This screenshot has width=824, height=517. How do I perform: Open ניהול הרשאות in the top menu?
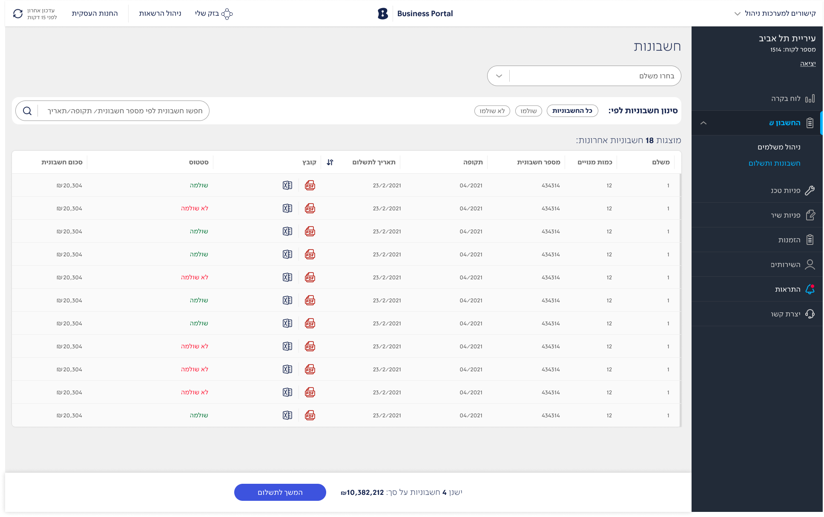pyautogui.click(x=160, y=14)
